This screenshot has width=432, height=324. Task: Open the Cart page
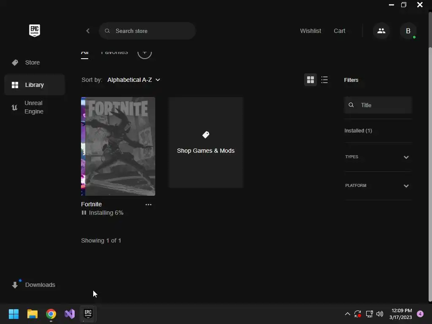(340, 31)
